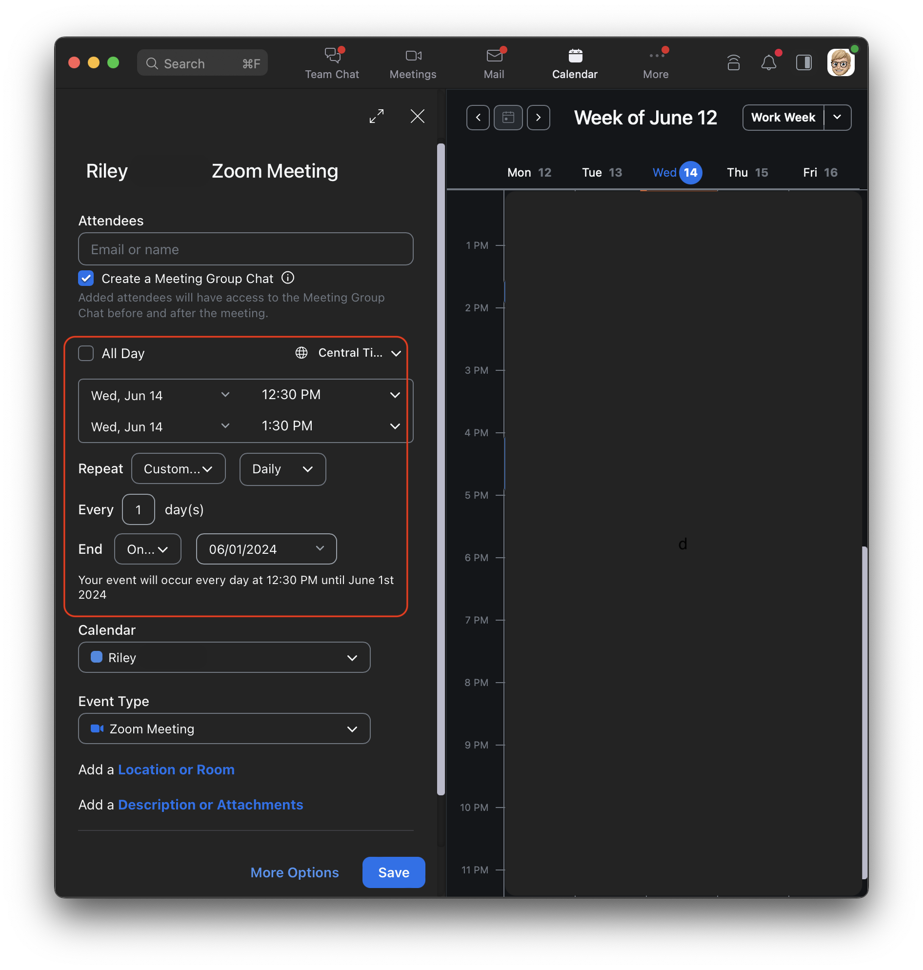The image size is (923, 970).
Task: Open the profile avatar menu
Action: (x=841, y=62)
